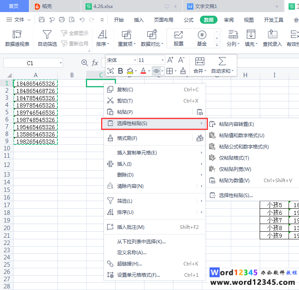Open the 文件 file menu
The height and width of the screenshot is (290, 299).
(x=18, y=20)
